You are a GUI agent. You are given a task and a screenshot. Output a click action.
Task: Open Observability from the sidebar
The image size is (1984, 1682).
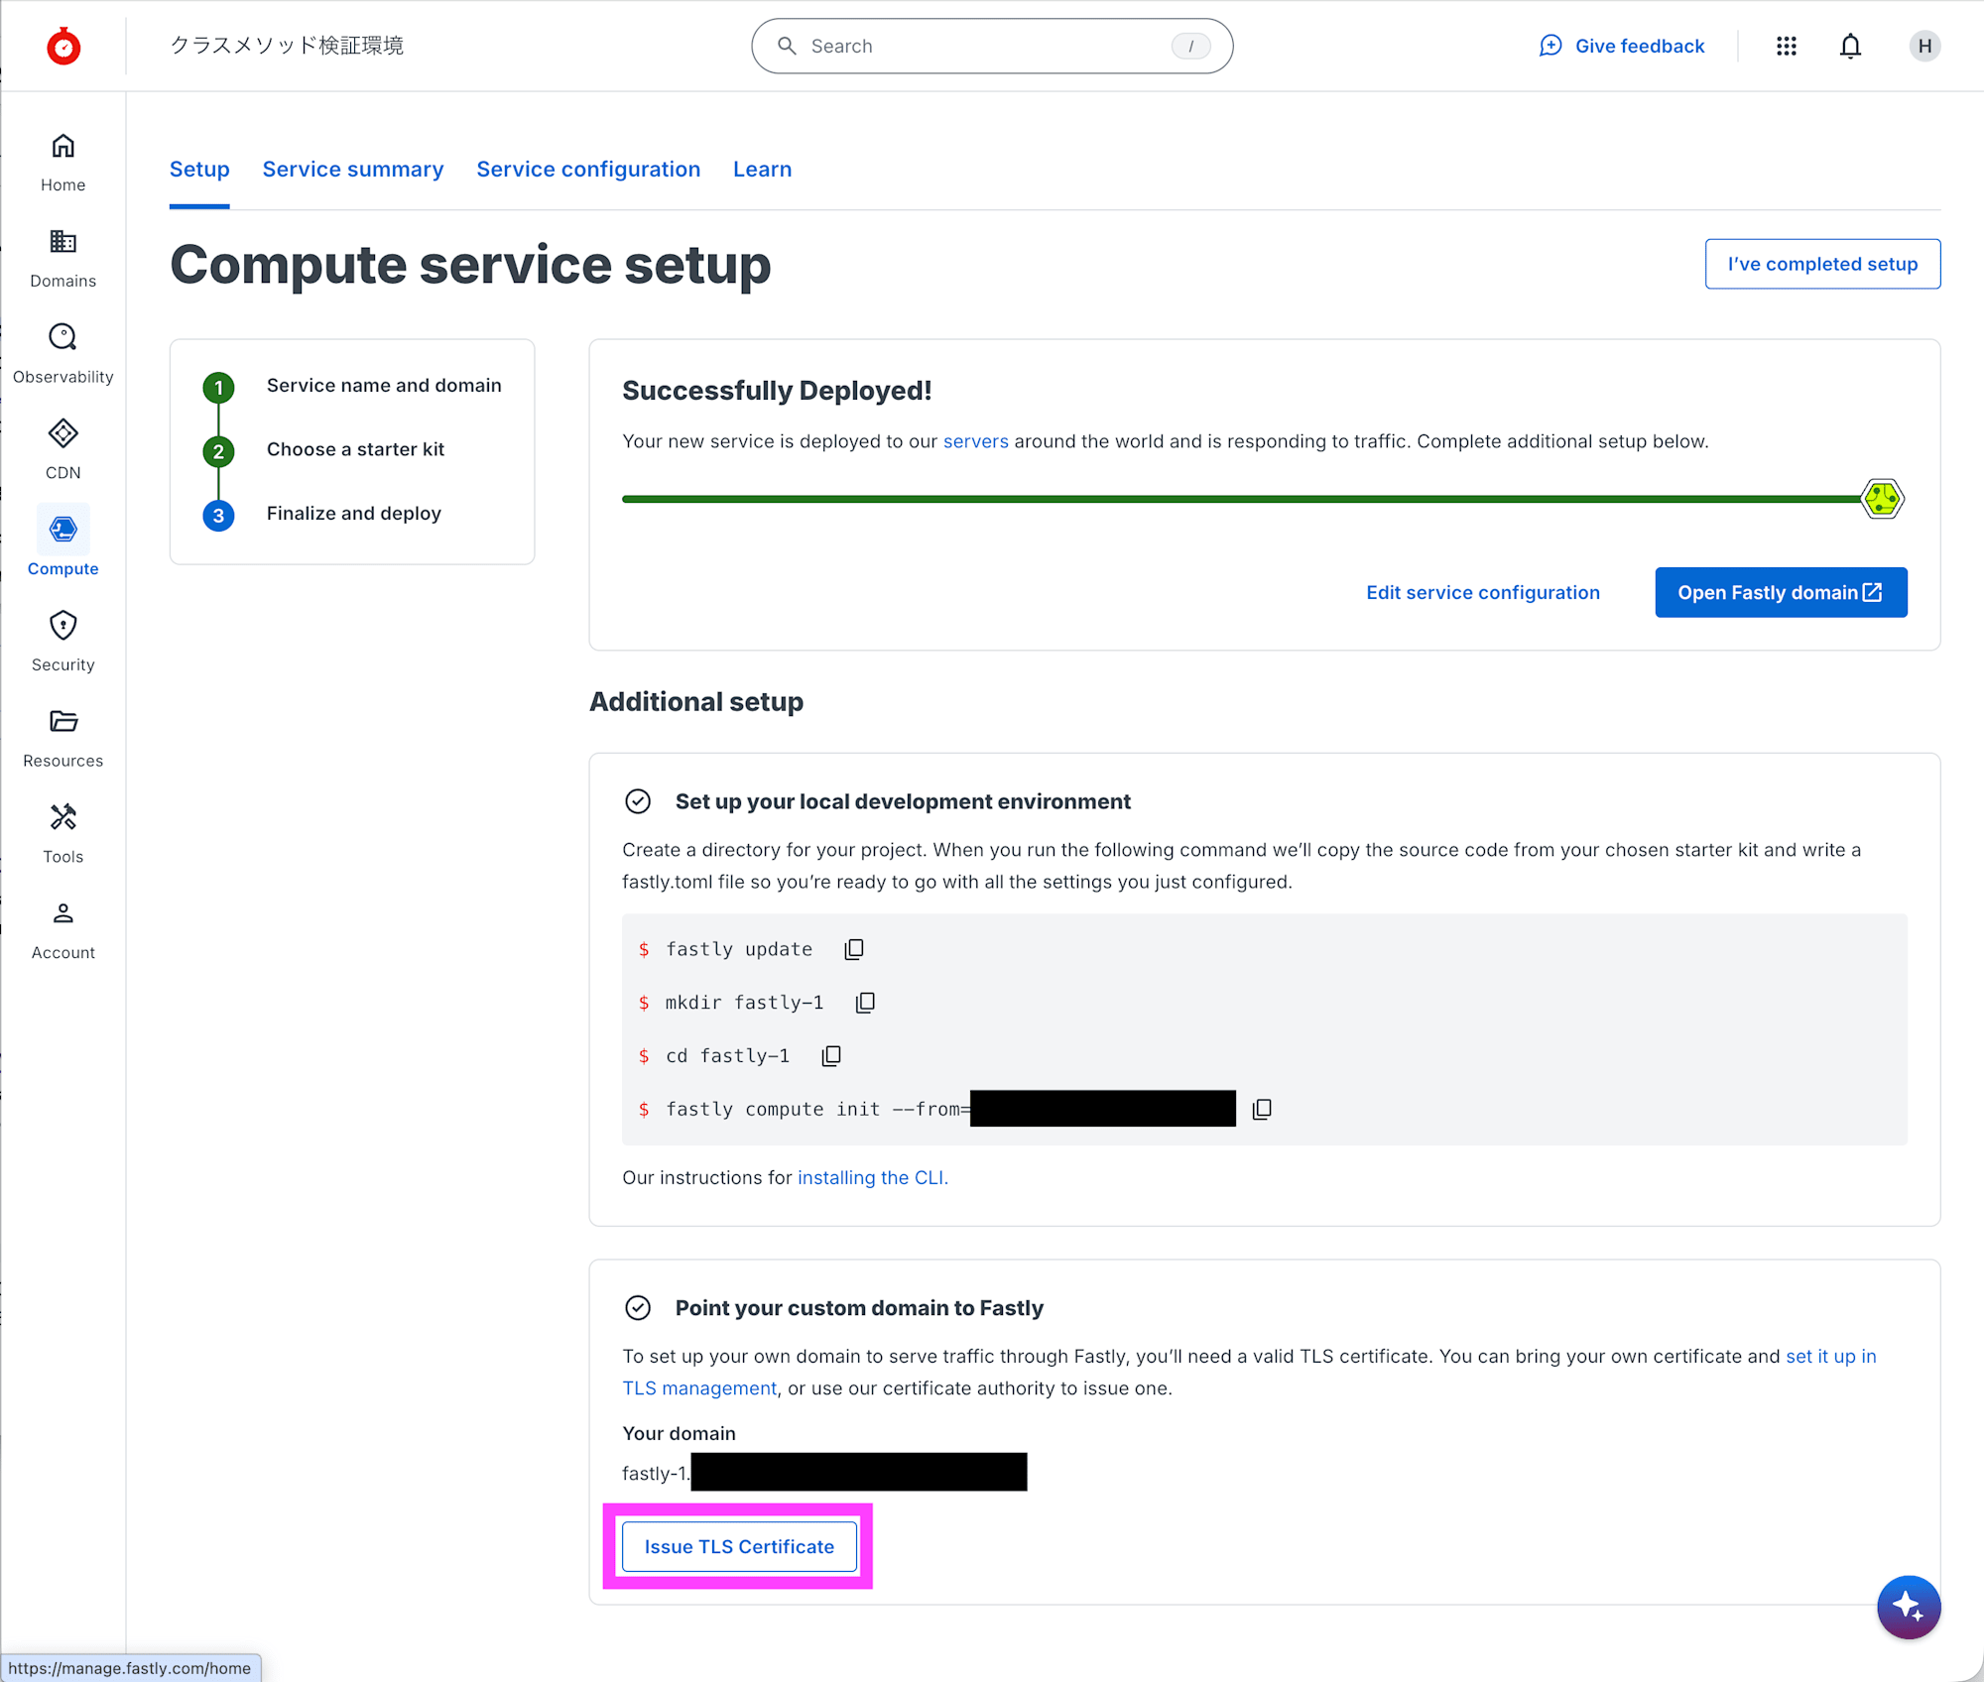coord(62,338)
